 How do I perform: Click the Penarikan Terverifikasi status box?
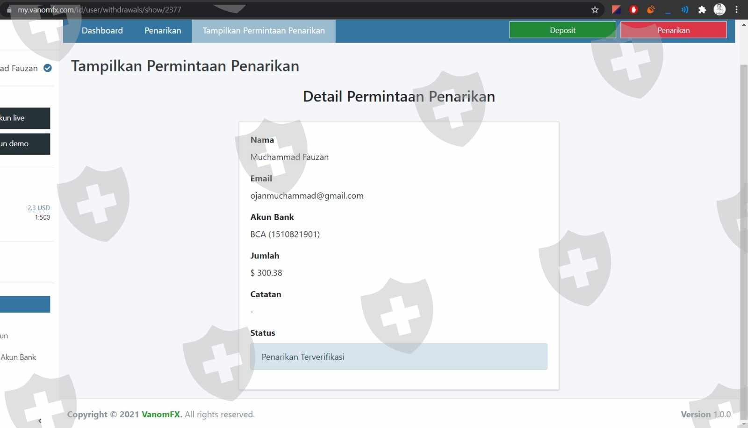click(399, 357)
